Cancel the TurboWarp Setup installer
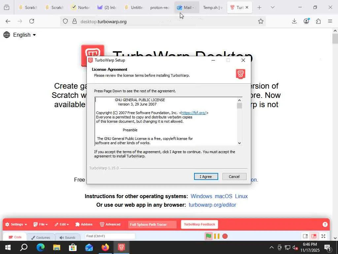Viewport: 338px width, 254px height. click(234, 177)
